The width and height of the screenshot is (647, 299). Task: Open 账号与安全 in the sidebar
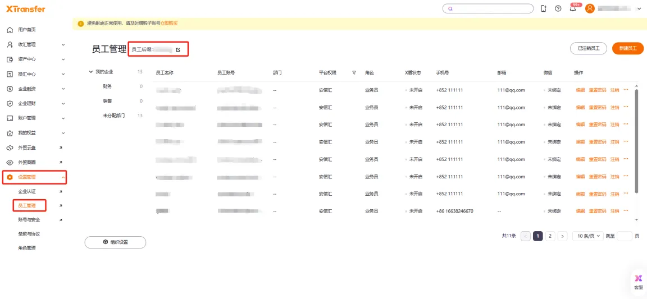click(x=29, y=220)
